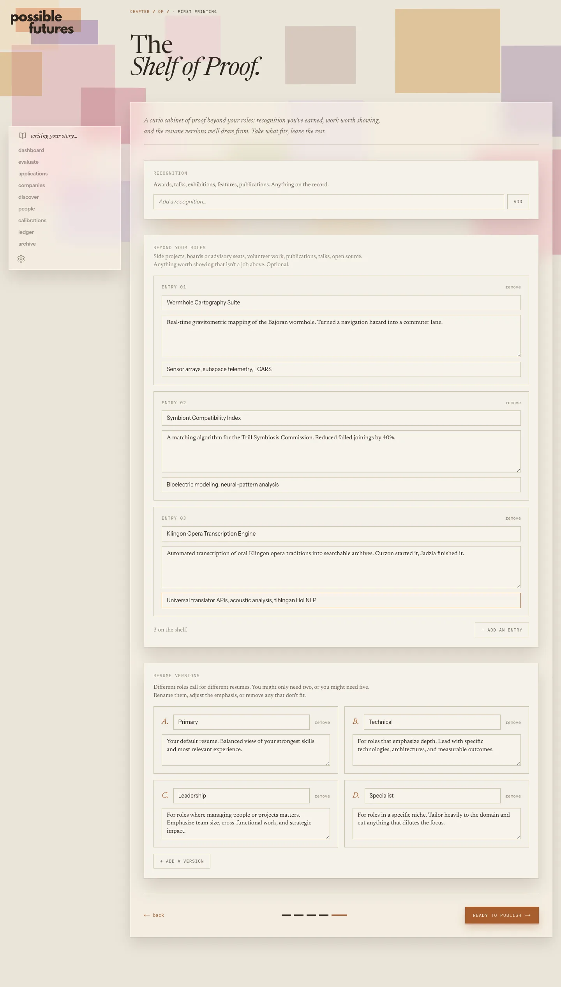Click the possible futures logo
The height and width of the screenshot is (987, 561).
tap(42, 23)
